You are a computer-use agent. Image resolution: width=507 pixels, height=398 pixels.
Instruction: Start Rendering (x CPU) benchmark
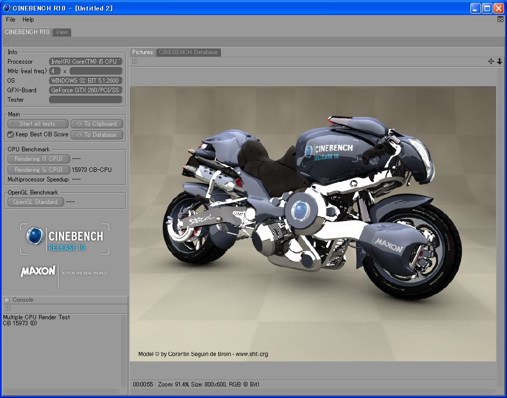point(39,169)
